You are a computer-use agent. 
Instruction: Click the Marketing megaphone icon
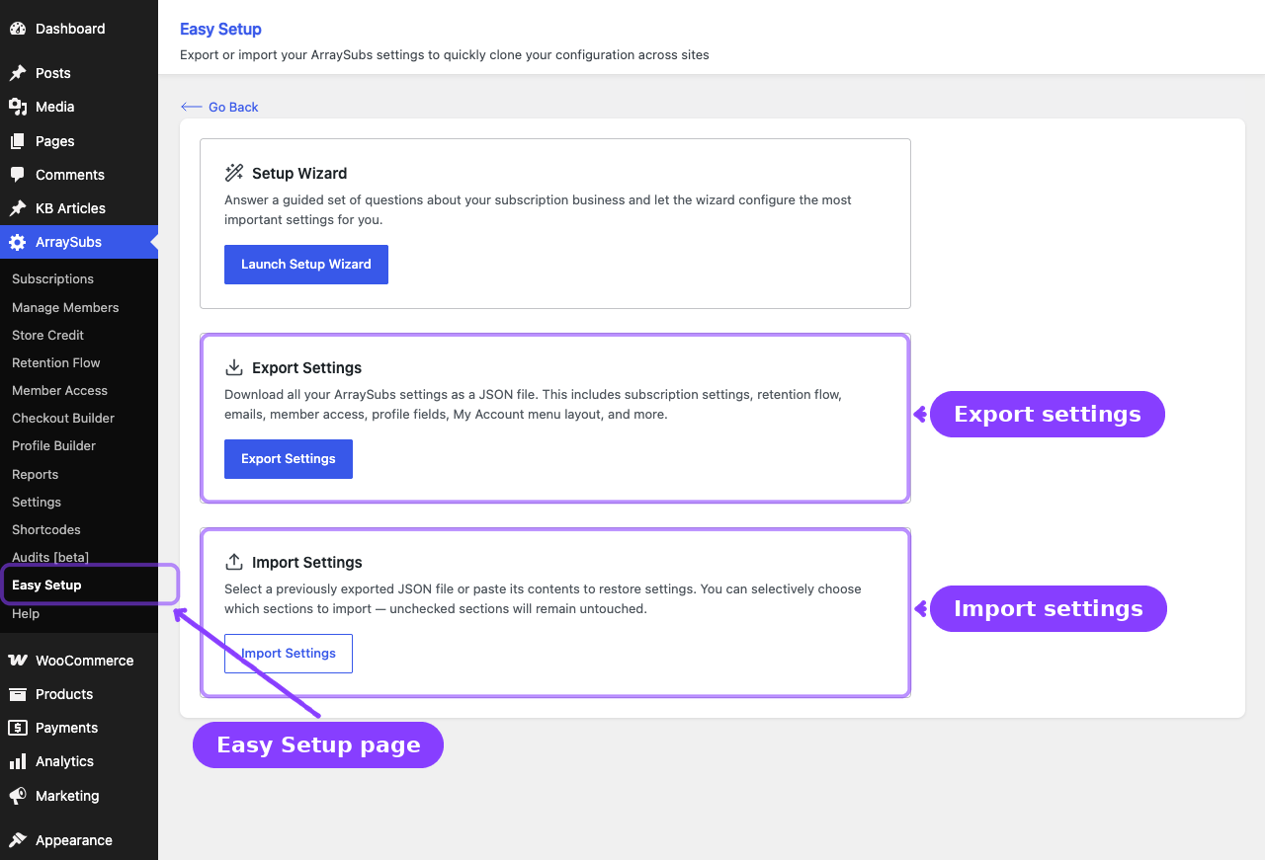pos(18,796)
